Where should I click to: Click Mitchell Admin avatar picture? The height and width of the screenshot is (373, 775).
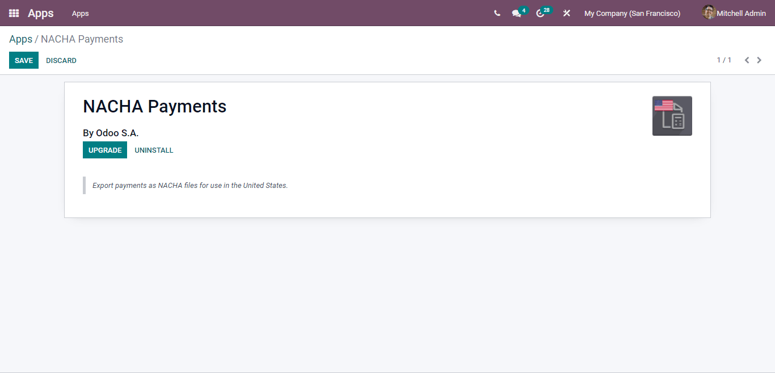709,12
